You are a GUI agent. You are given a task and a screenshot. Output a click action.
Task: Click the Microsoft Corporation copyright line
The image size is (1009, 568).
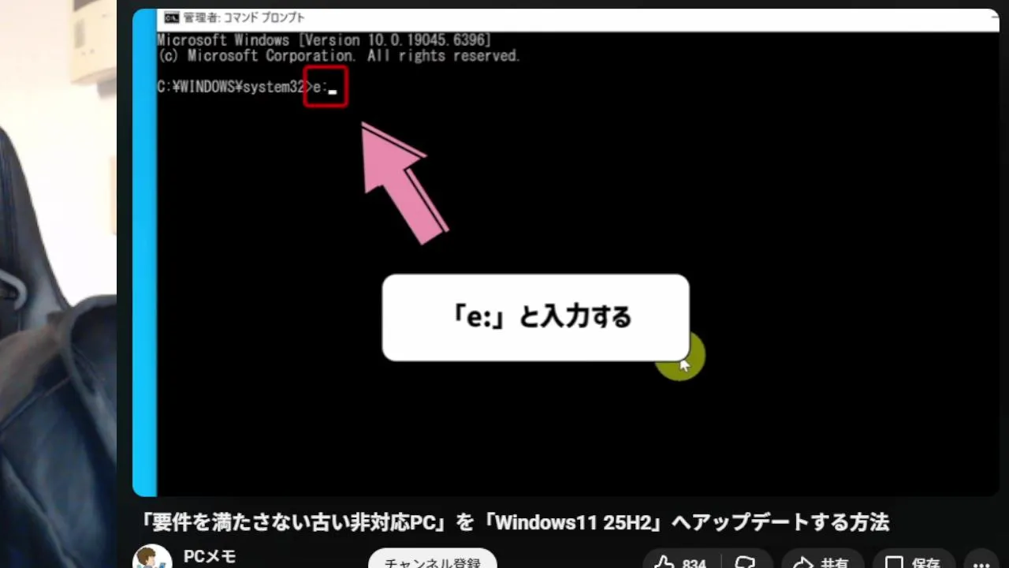click(x=339, y=56)
